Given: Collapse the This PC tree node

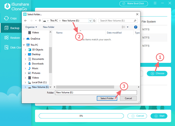Looking at the screenshot, I should click(24, 45).
